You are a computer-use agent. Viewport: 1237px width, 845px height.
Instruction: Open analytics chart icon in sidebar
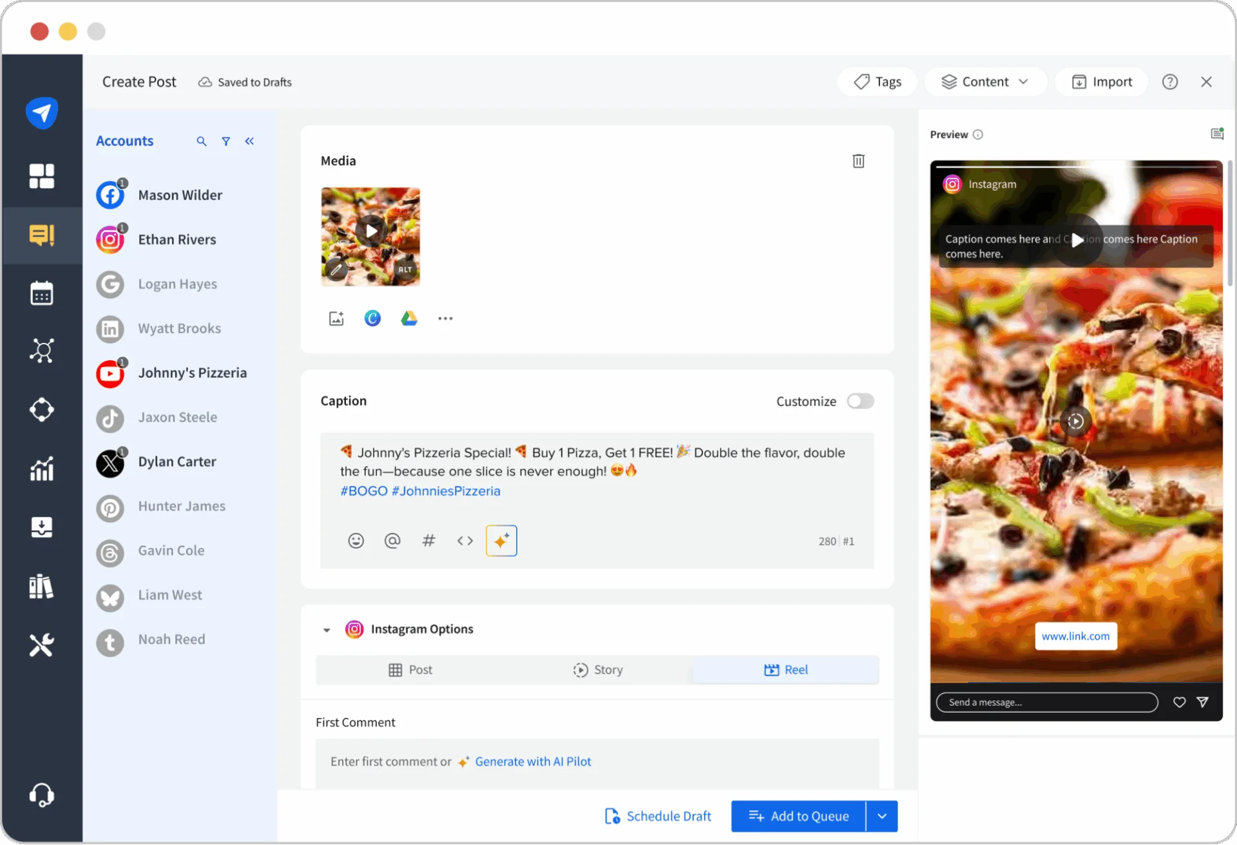click(x=42, y=469)
